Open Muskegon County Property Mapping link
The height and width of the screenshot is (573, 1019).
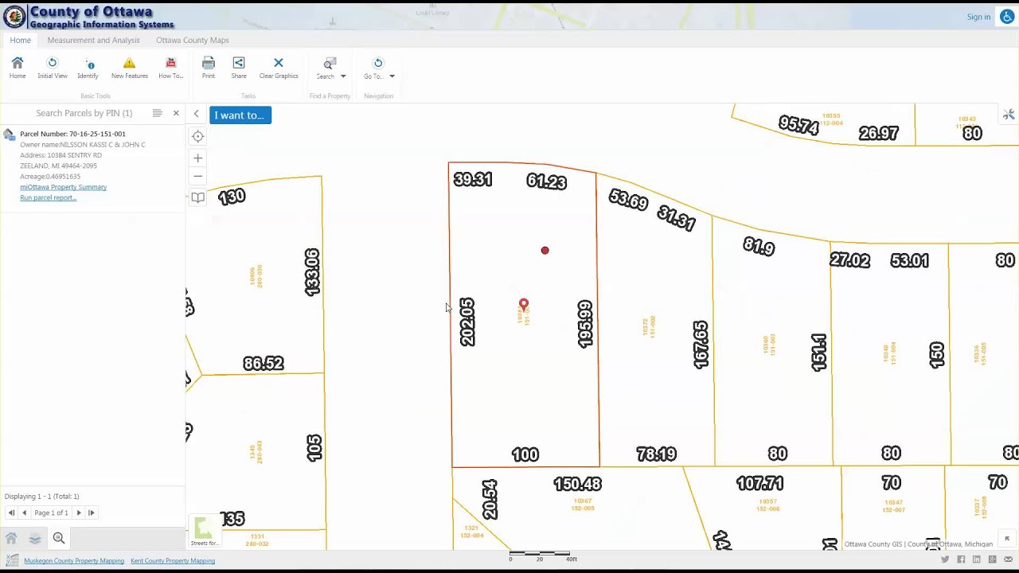point(74,561)
